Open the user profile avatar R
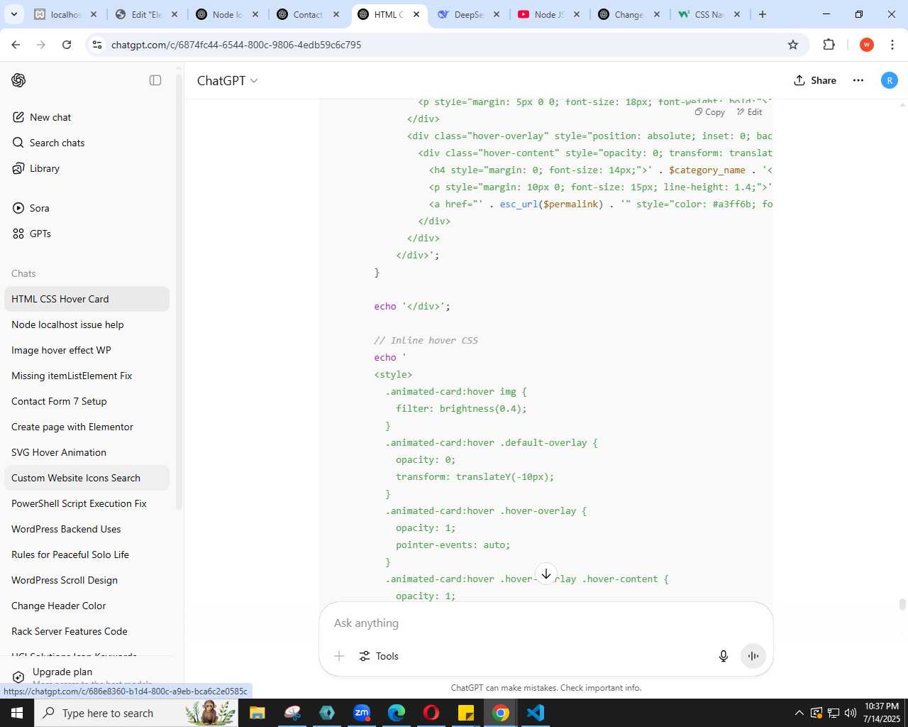 click(890, 80)
